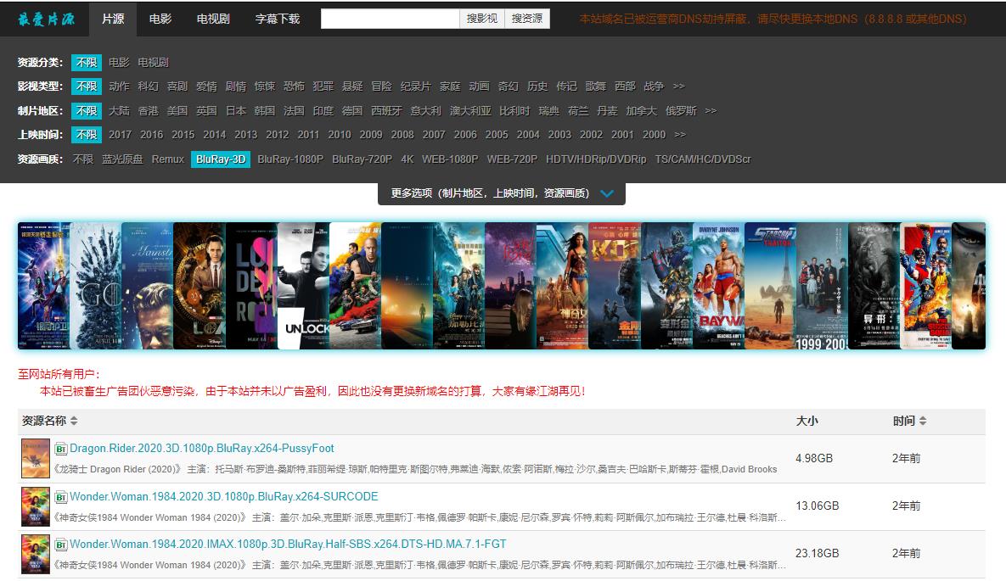Focus the search input field

(390, 19)
